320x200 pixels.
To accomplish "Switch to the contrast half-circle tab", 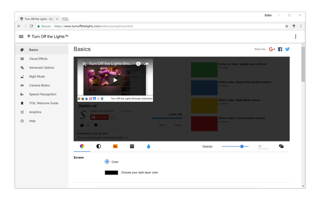I will point(99,146).
